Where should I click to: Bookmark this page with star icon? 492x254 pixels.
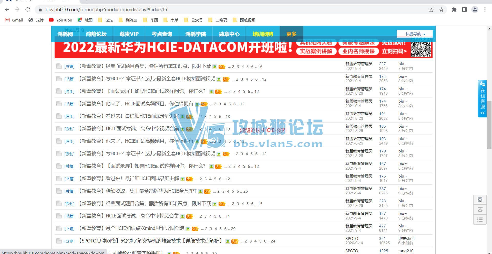[441, 9]
